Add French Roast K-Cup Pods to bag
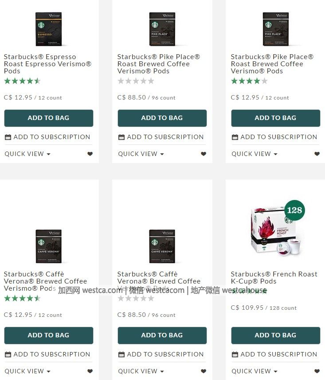This screenshot has height=380, width=325. 276,336
